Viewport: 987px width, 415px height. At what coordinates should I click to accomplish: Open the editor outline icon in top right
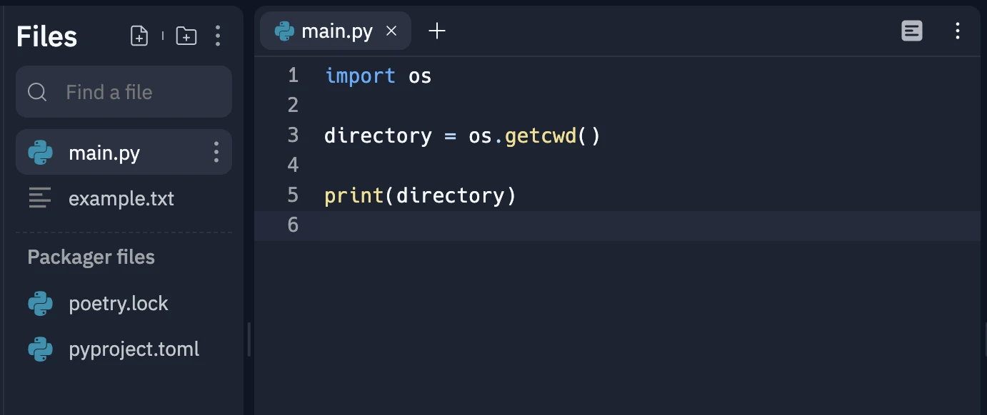pyautogui.click(x=911, y=31)
